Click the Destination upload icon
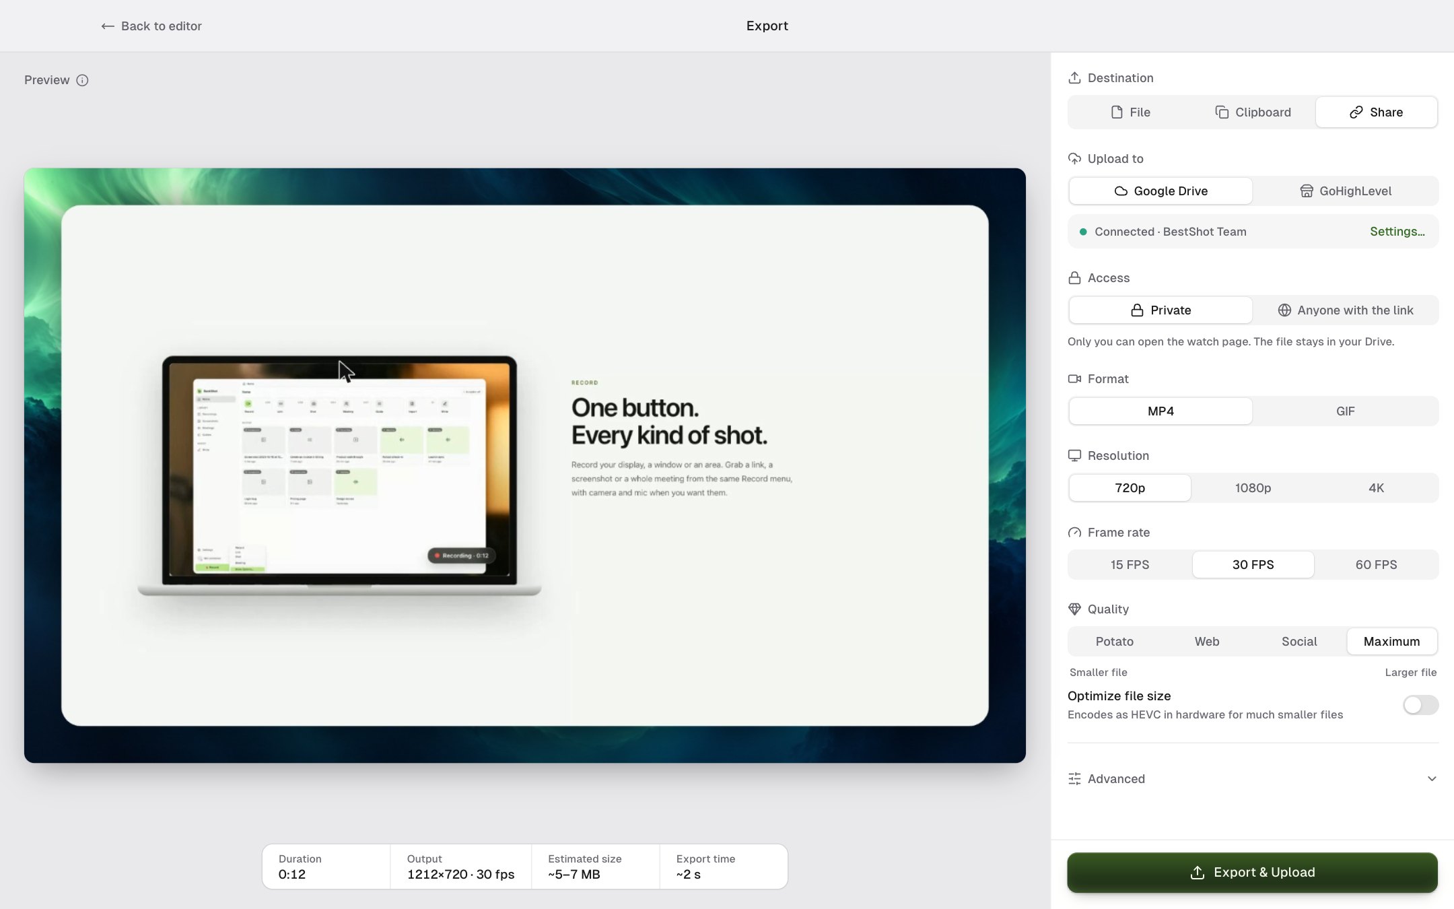1454x909 pixels. [1074, 78]
